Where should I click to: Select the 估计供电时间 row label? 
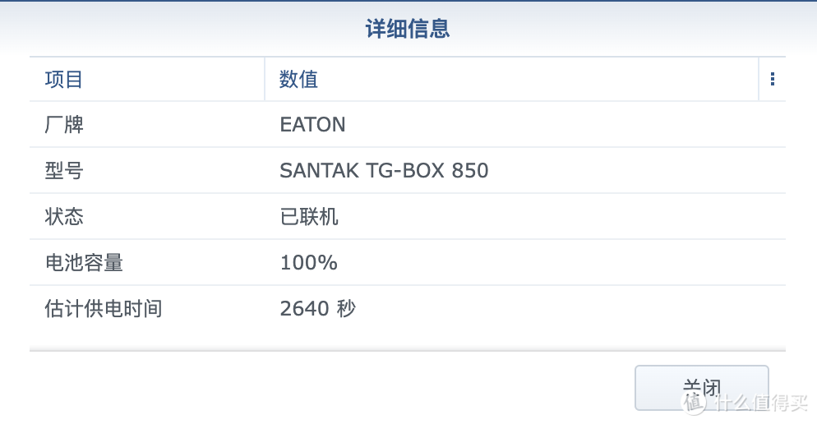click(103, 309)
